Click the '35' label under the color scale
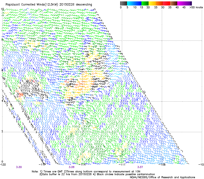 coord(170,7)
